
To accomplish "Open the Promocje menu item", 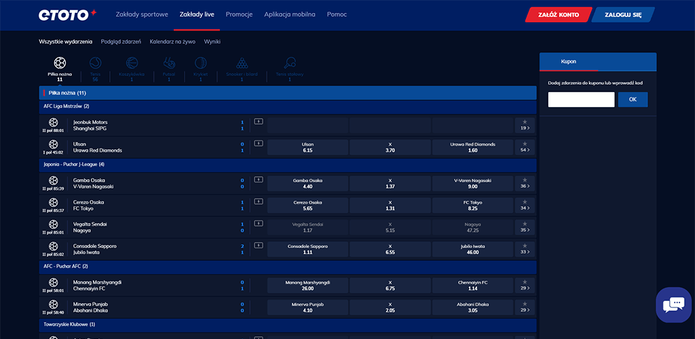I will [239, 14].
